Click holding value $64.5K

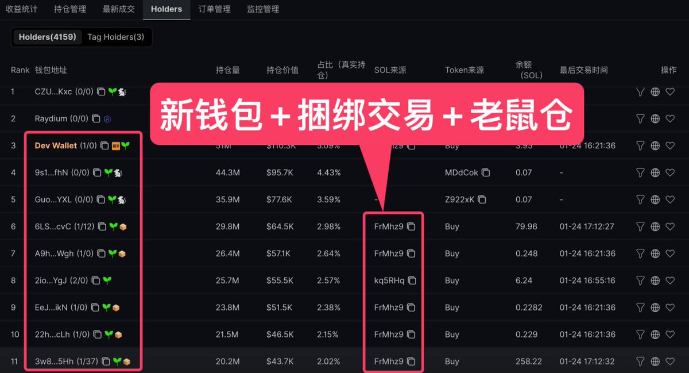pos(279,226)
